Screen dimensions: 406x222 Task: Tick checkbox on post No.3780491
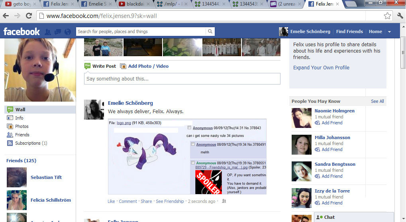193,144
